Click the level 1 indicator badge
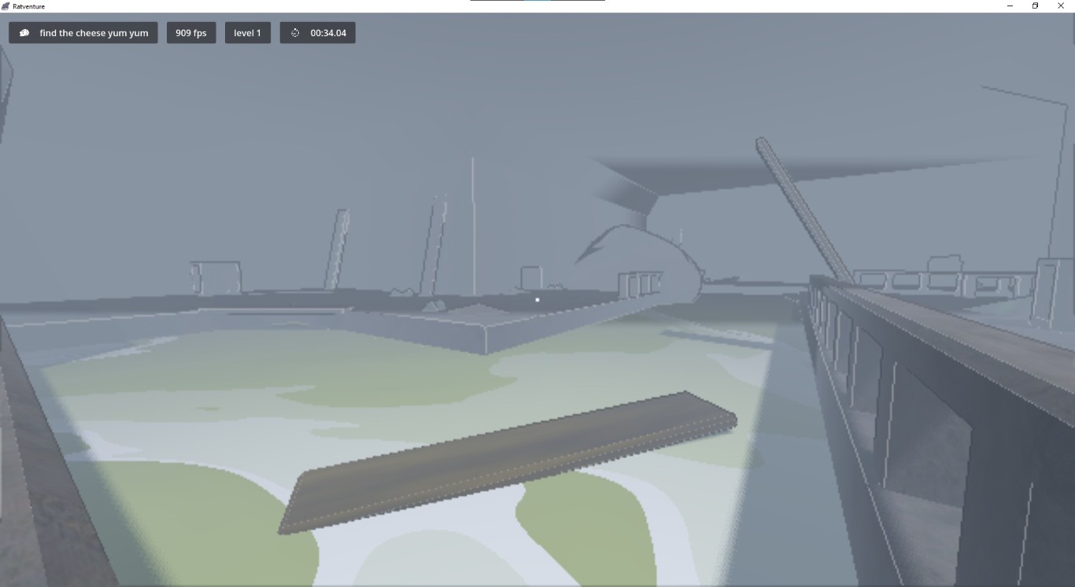This screenshot has width=1075, height=587. coord(247,33)
